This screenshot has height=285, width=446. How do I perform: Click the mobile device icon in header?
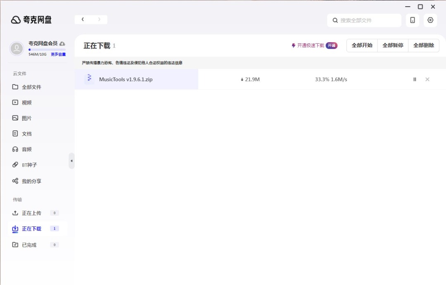point(412,20)
